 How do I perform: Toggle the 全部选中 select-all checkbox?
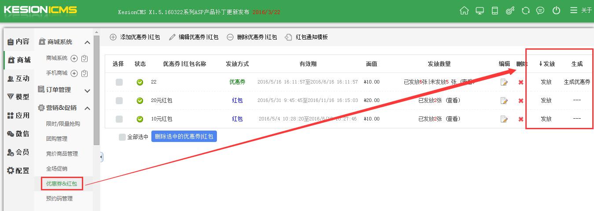pyautogui.click(x=122, y=137)
